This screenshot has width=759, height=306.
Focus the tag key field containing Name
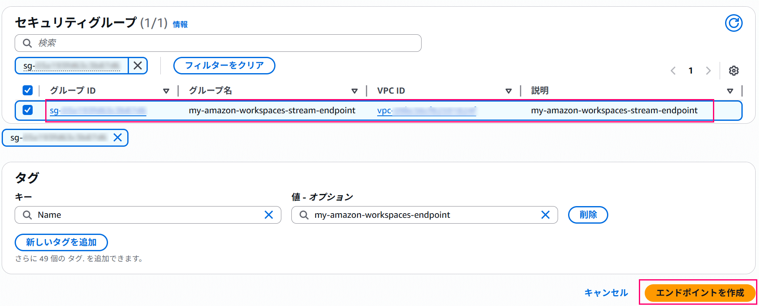coord(148,215)
